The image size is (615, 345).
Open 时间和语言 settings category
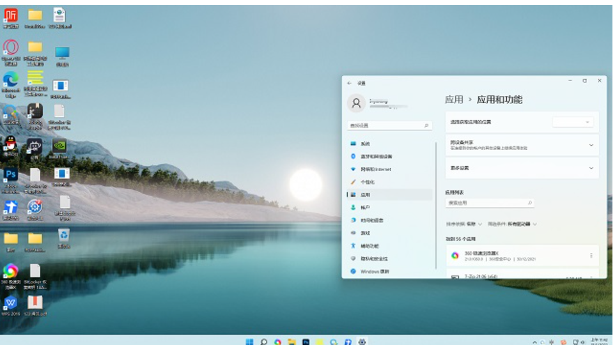[371, 220]
